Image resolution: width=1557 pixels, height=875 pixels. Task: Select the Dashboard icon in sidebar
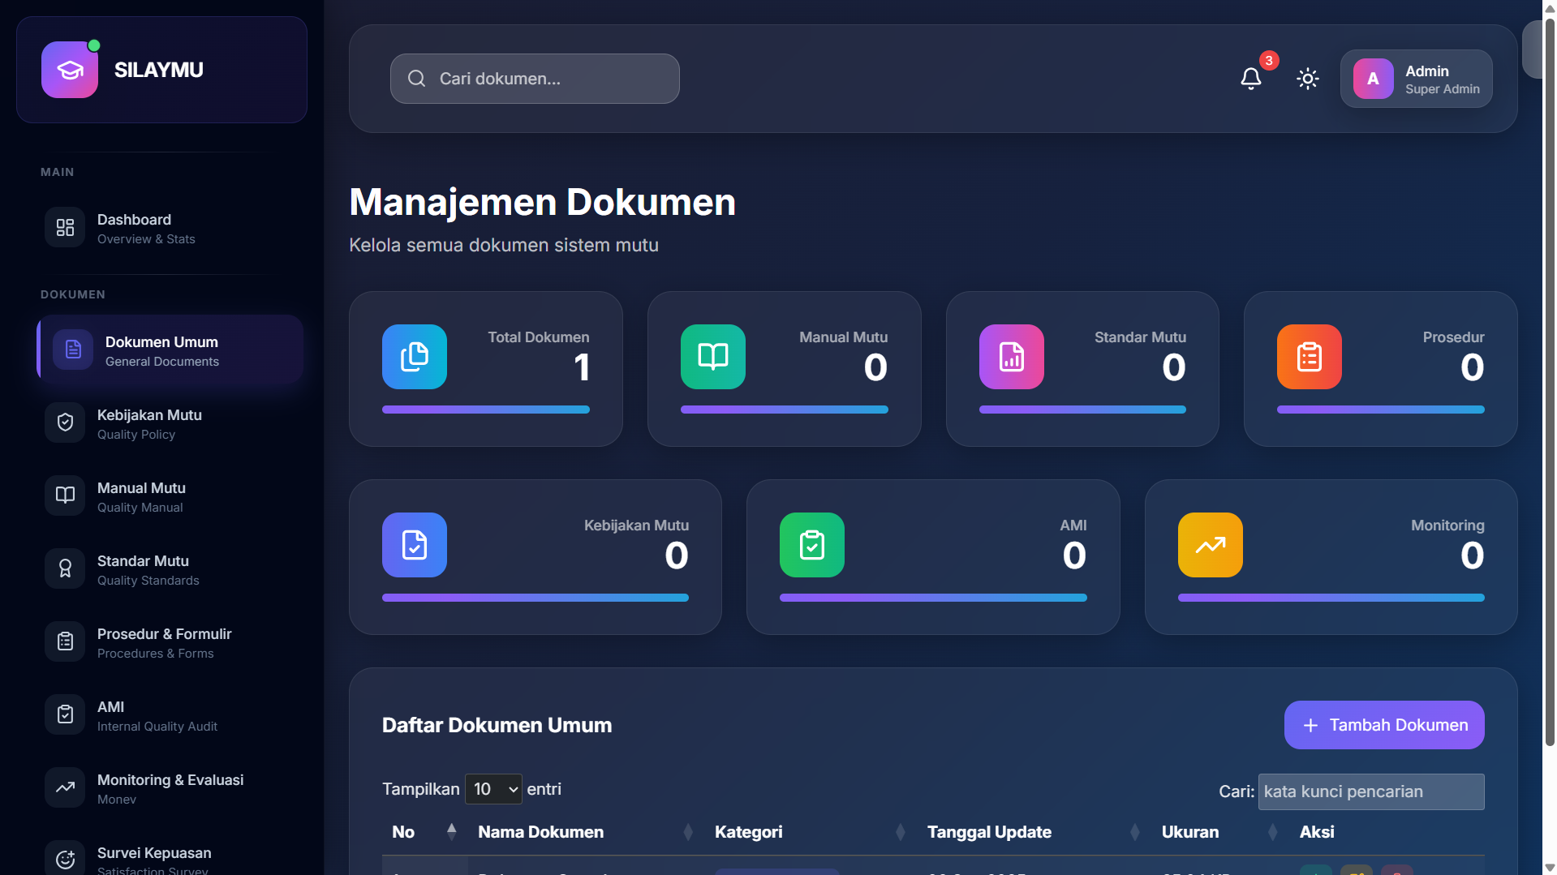tap(65, 227)
